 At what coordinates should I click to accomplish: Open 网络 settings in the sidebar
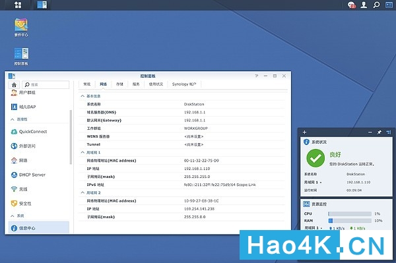tap(19, 160)
